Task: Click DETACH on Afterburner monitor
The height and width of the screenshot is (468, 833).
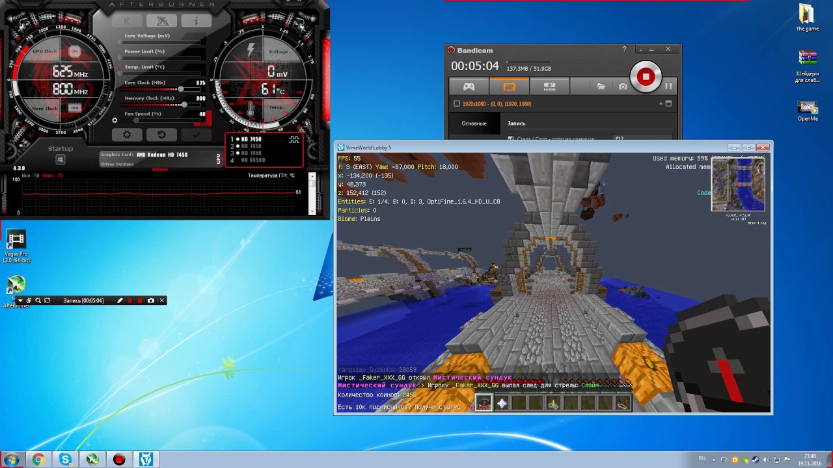Action: point(159,170)
